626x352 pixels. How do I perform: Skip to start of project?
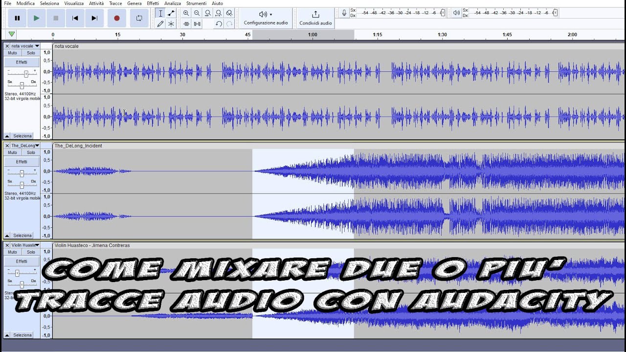click(75, 18)
